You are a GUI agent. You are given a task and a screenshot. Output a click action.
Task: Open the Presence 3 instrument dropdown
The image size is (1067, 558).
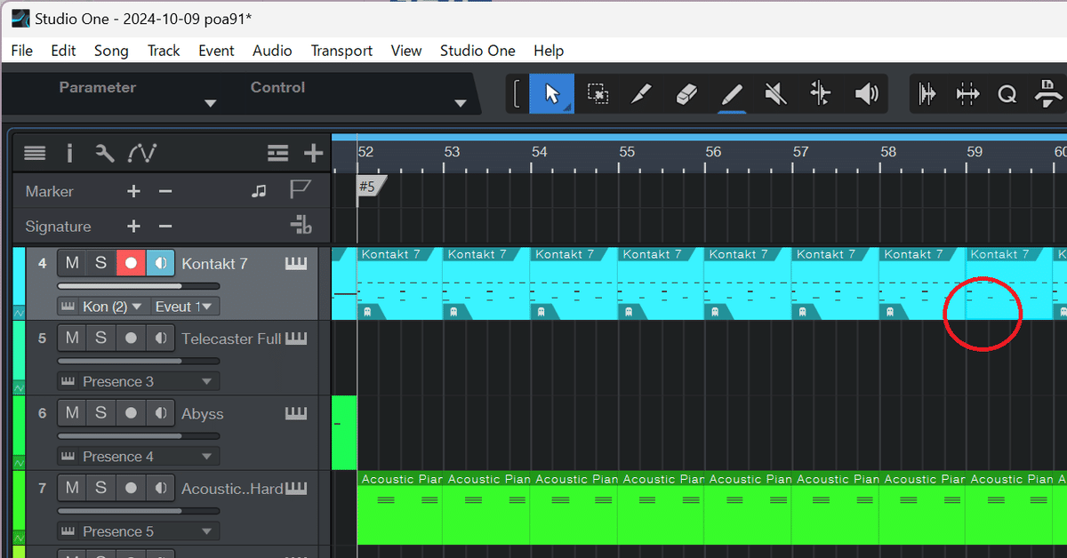coord(139,381)
